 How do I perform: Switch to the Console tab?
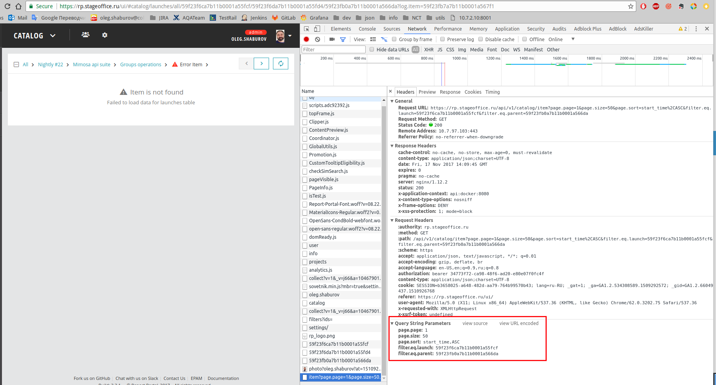pos(367,29)
